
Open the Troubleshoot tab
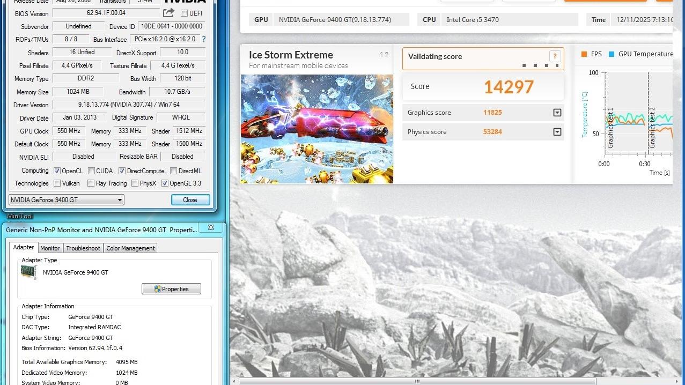tap(83, 248)
